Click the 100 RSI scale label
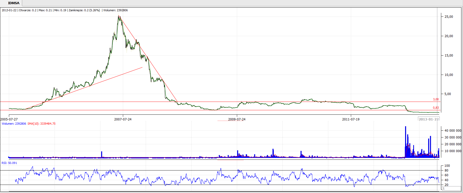The height and width of the screenshot is (193, 463). coord(447,166)
